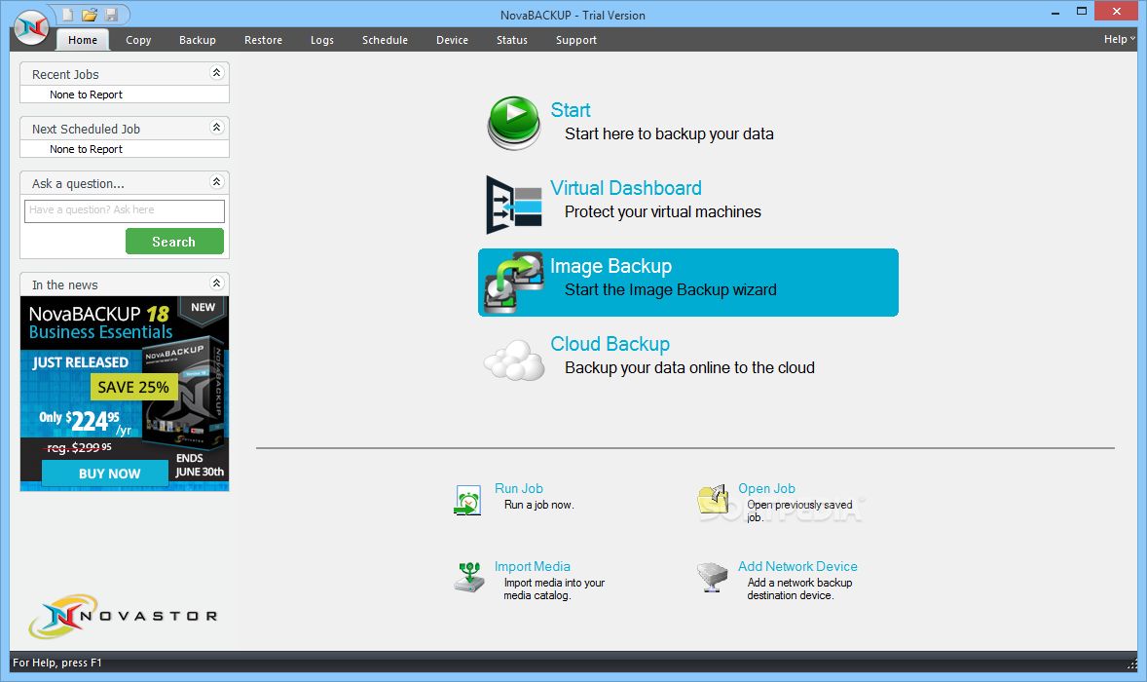Click the Image Backup disk icon
The height and width of the screenshot is (682, 1147).
pos(515,284)
